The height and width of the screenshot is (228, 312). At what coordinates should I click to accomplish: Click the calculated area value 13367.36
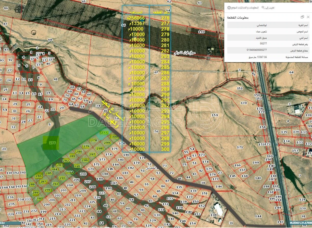pos(258,57)
